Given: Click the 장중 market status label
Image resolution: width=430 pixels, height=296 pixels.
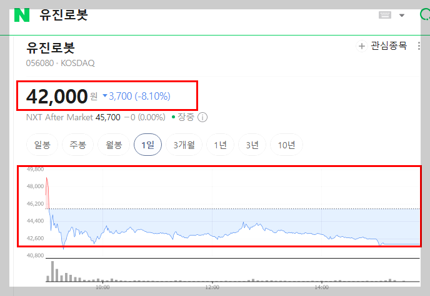Looking at the screenshot, I should pos(186,117).
